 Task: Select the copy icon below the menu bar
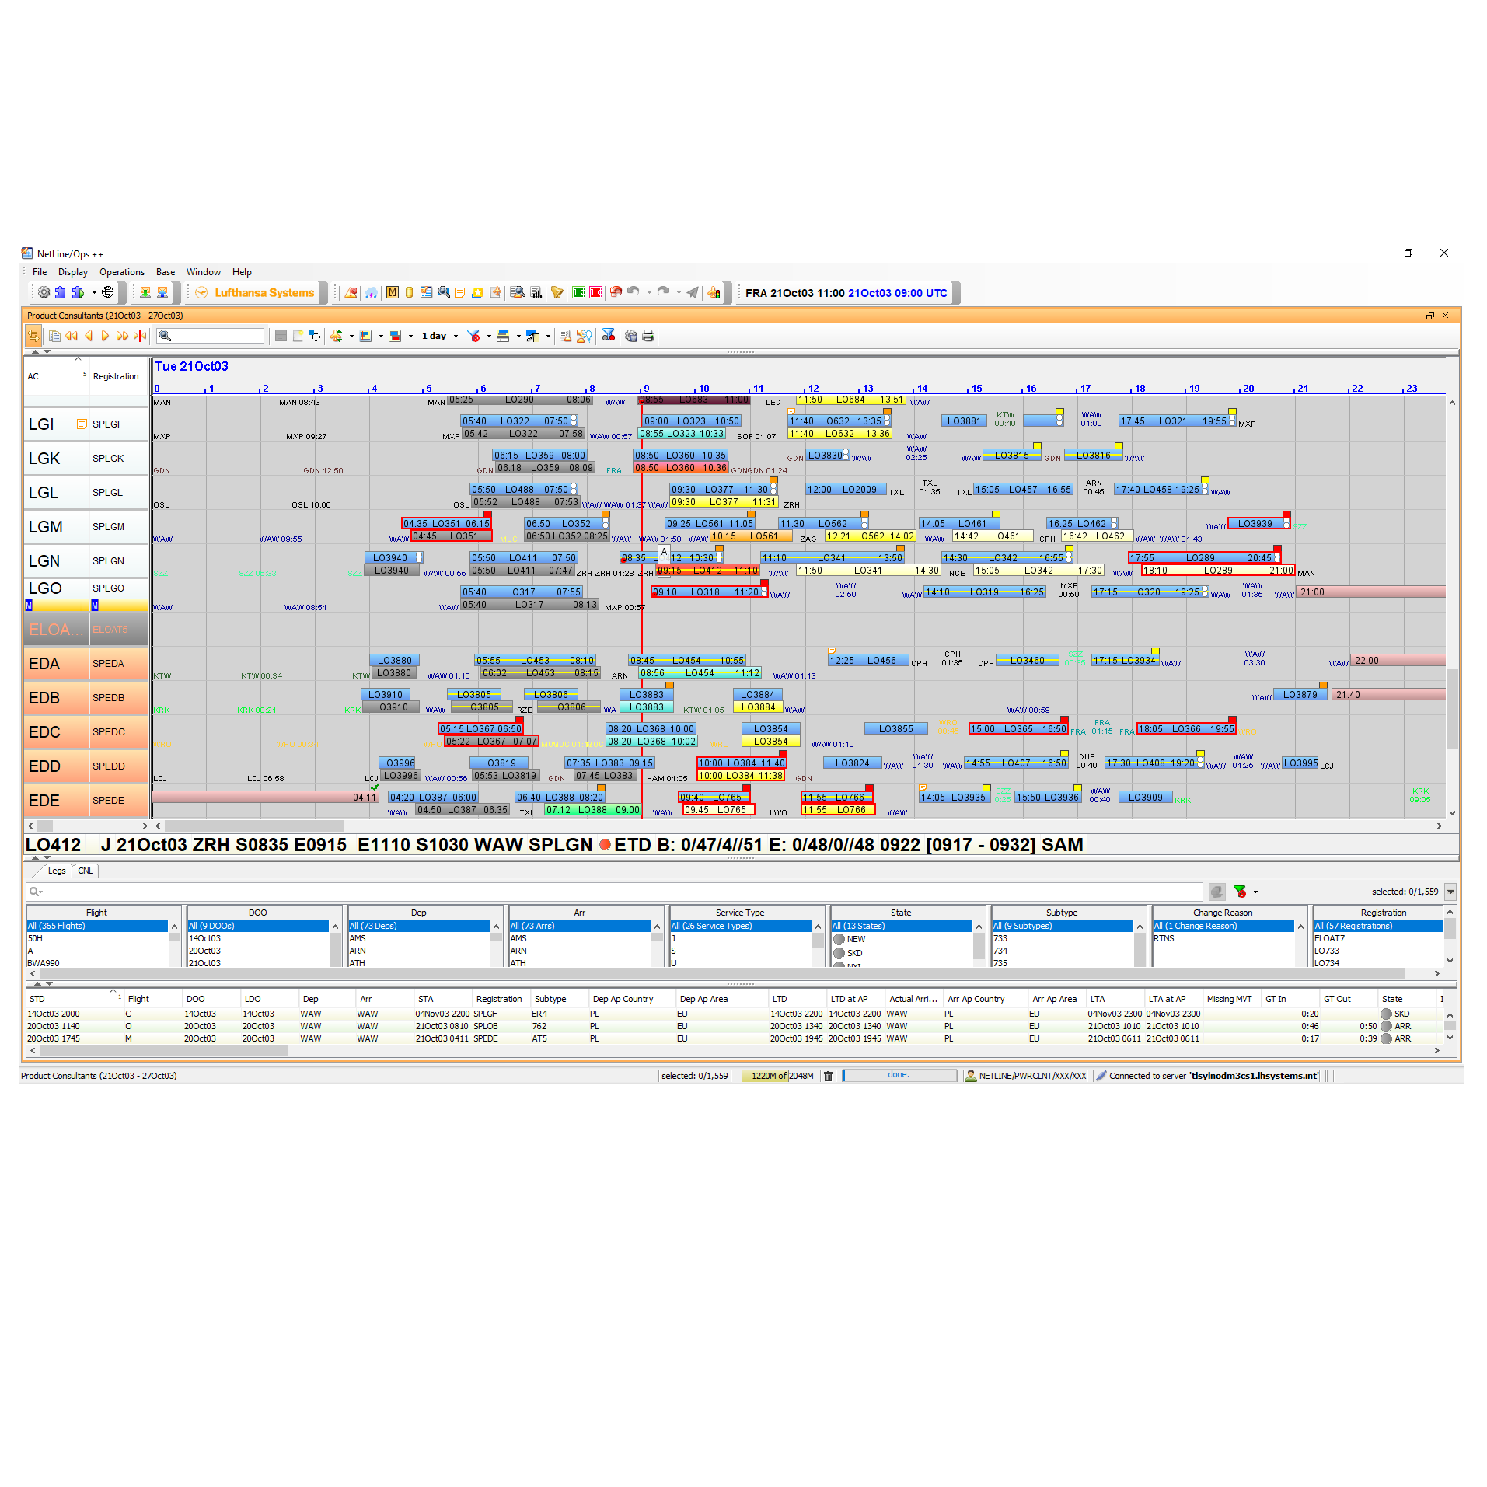click(x=54, y=336)
